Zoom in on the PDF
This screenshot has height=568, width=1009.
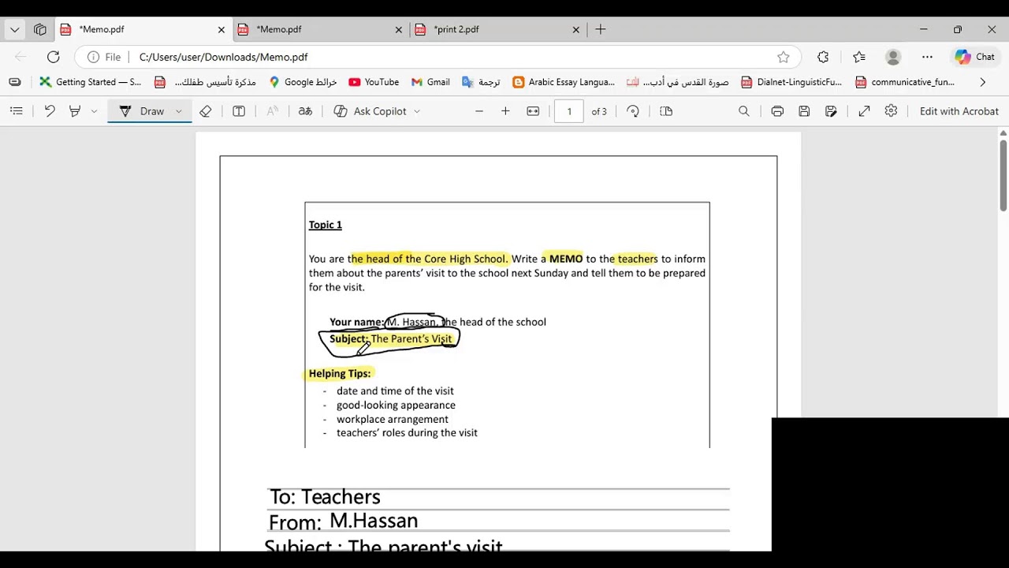click(x=505, y=111)
